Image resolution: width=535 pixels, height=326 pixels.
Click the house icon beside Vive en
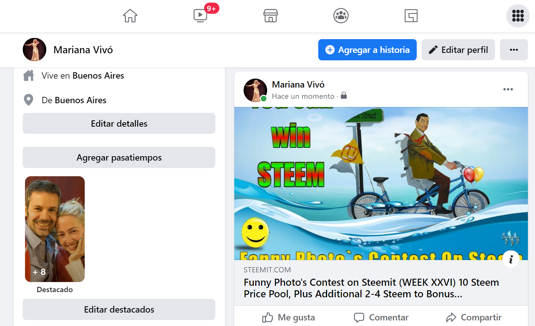(x=29, y=76)
